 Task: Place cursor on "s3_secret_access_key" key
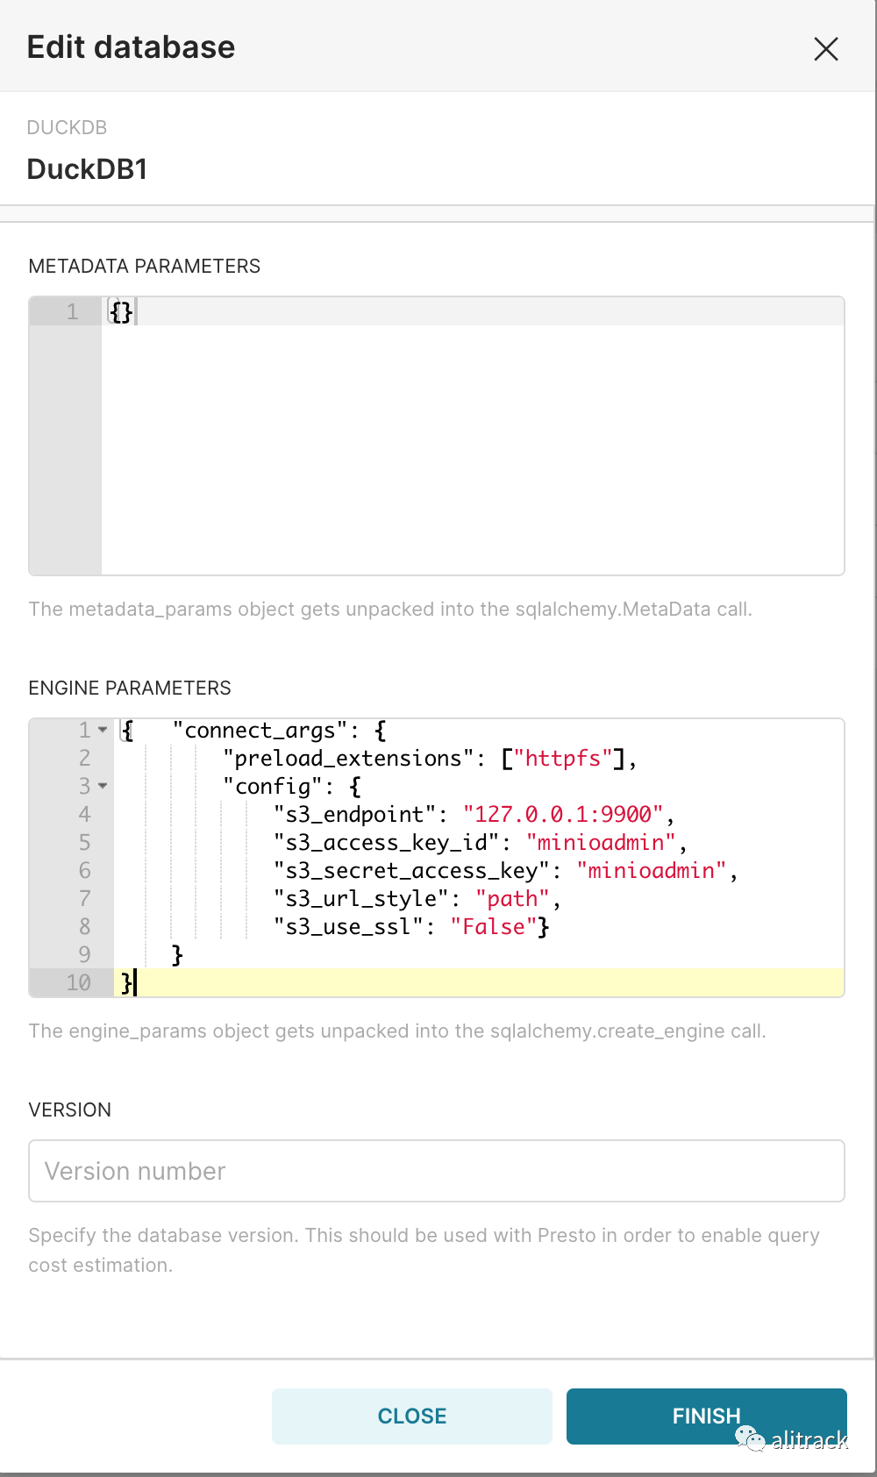pyautogui.click(x=411, y=870)
